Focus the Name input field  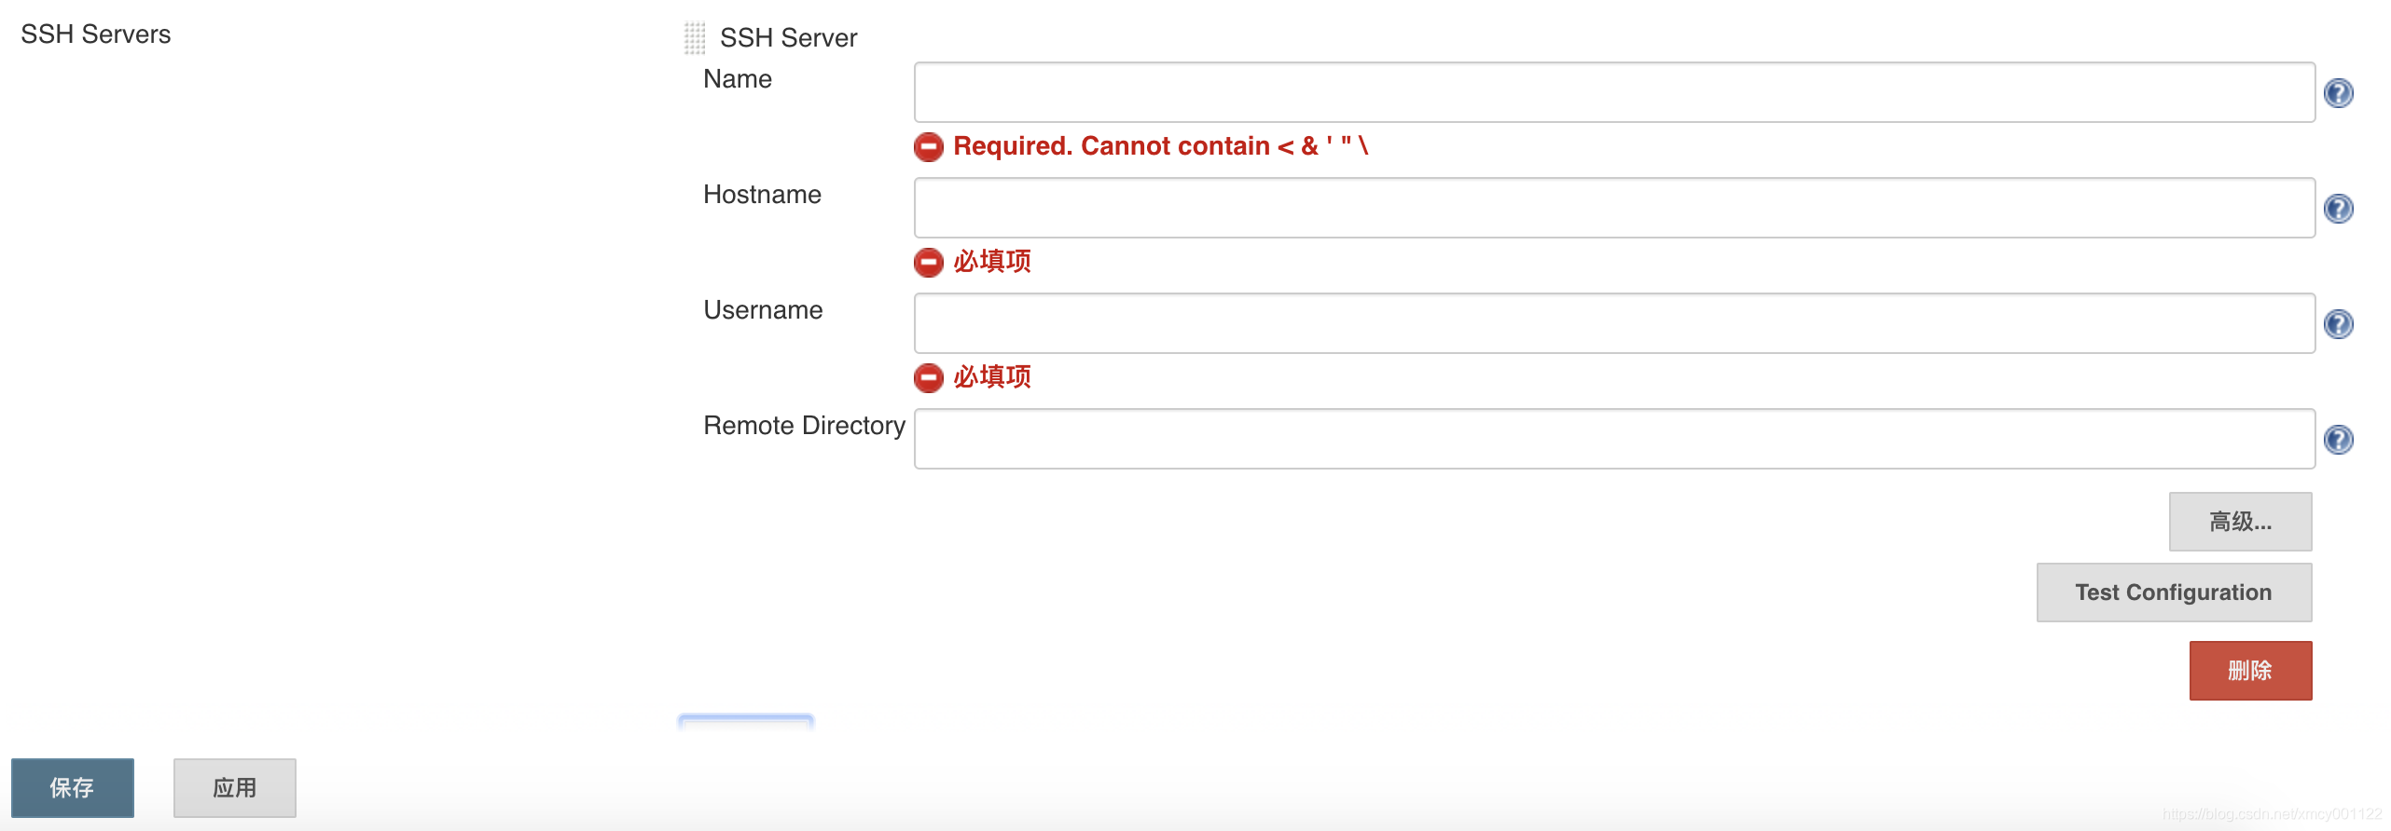[x=1614, y=92]
